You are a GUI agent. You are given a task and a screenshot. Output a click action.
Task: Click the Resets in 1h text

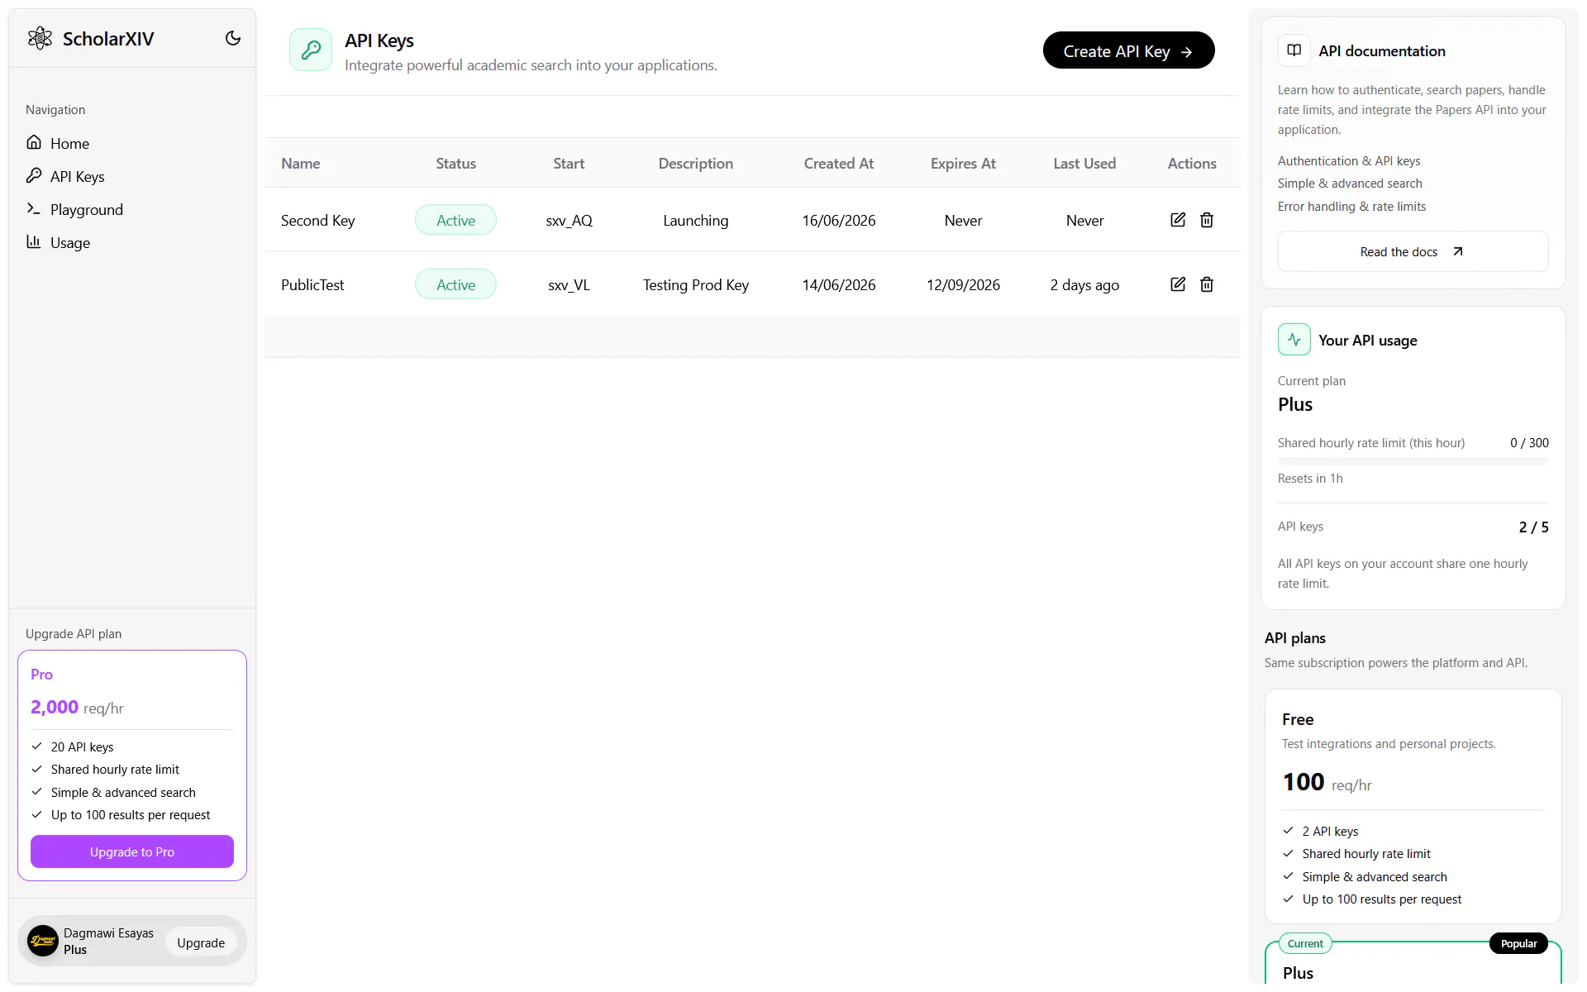coord(1310,478)
